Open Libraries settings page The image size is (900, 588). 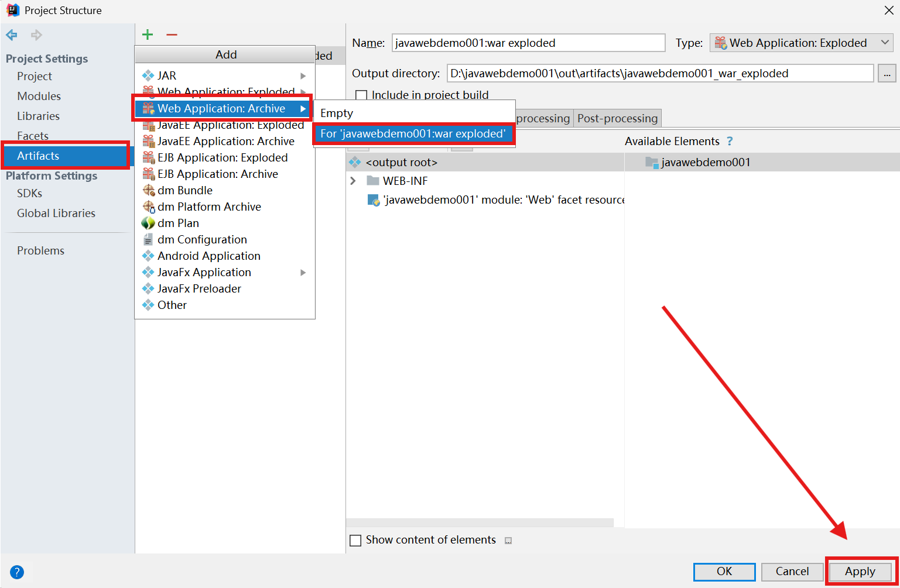pyautogui.click(x=38, y=116)
